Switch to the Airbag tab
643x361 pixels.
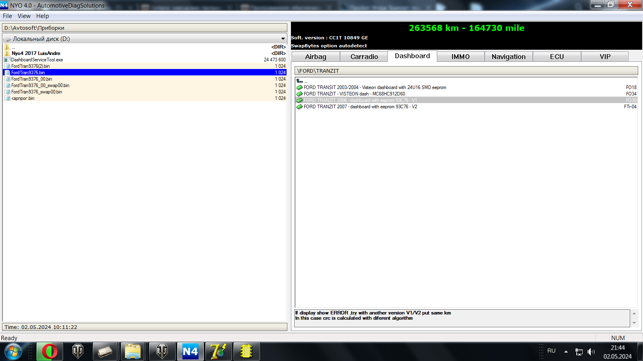[x=315, y=57]
